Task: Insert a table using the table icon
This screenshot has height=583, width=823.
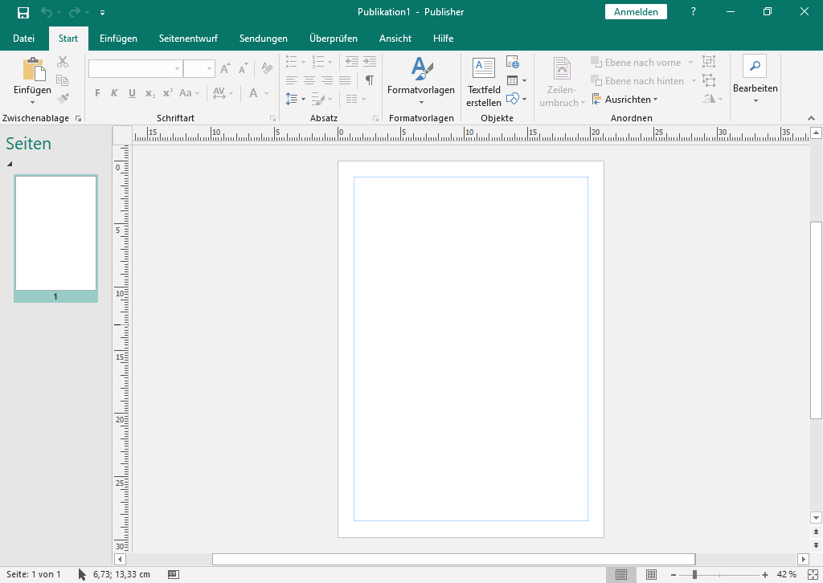Action: click(512, 80)
